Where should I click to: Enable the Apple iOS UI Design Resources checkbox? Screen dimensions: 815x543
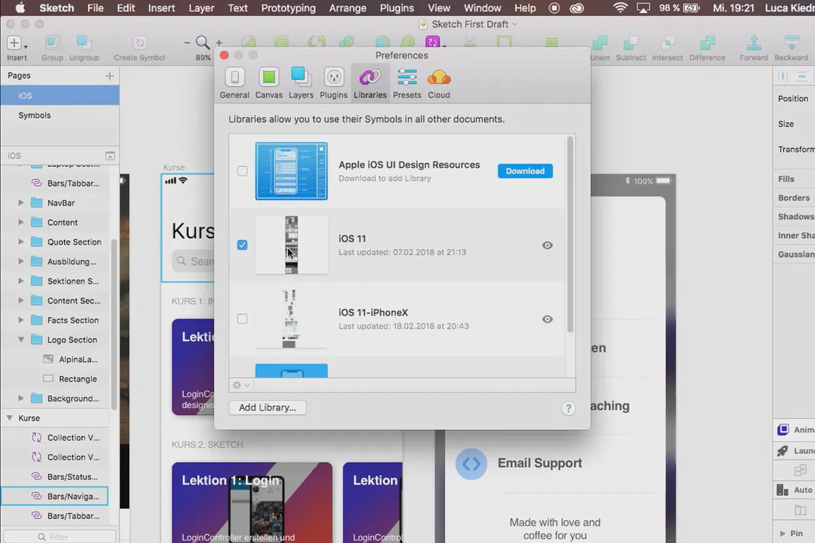[x=242, y=171]
